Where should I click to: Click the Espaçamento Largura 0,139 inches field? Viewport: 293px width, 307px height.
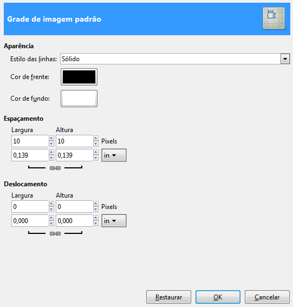[x=30, y=155]
